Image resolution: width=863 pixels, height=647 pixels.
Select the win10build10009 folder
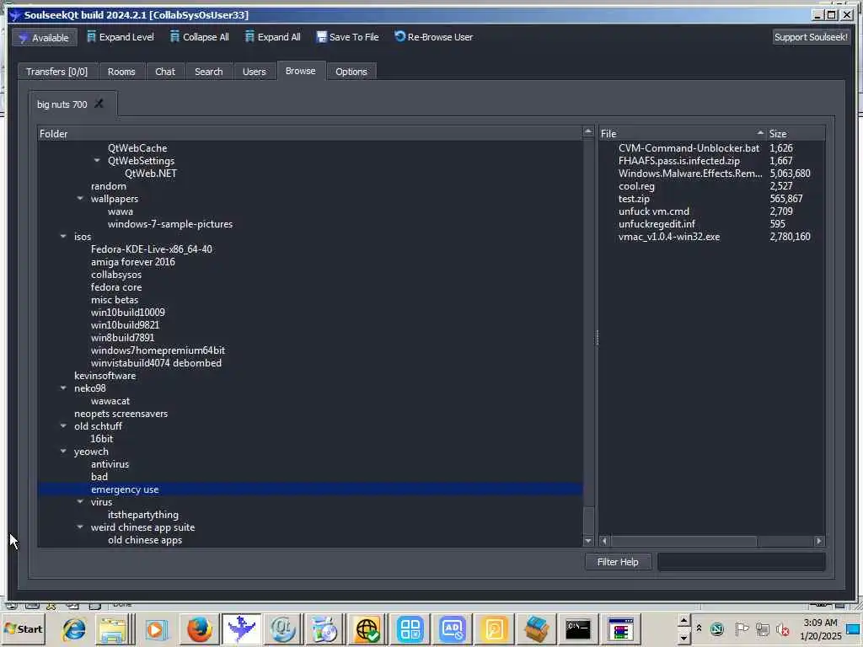coord(128,313)
